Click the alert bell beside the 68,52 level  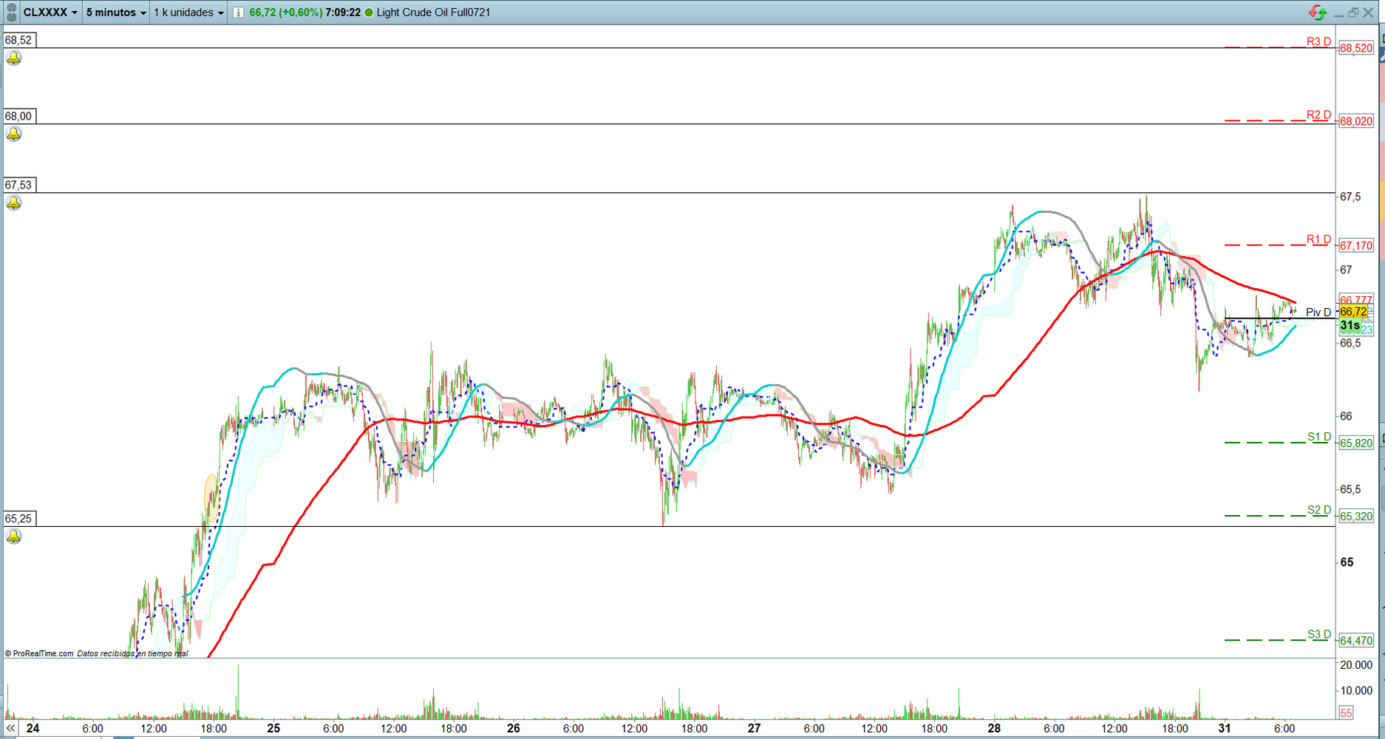point(13,58)
